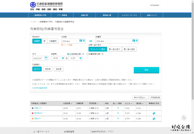Viewport: 194px width, 134px height.
Task: Open the Language dropdown
Action: pyautogui.click(x=155, y=5)
